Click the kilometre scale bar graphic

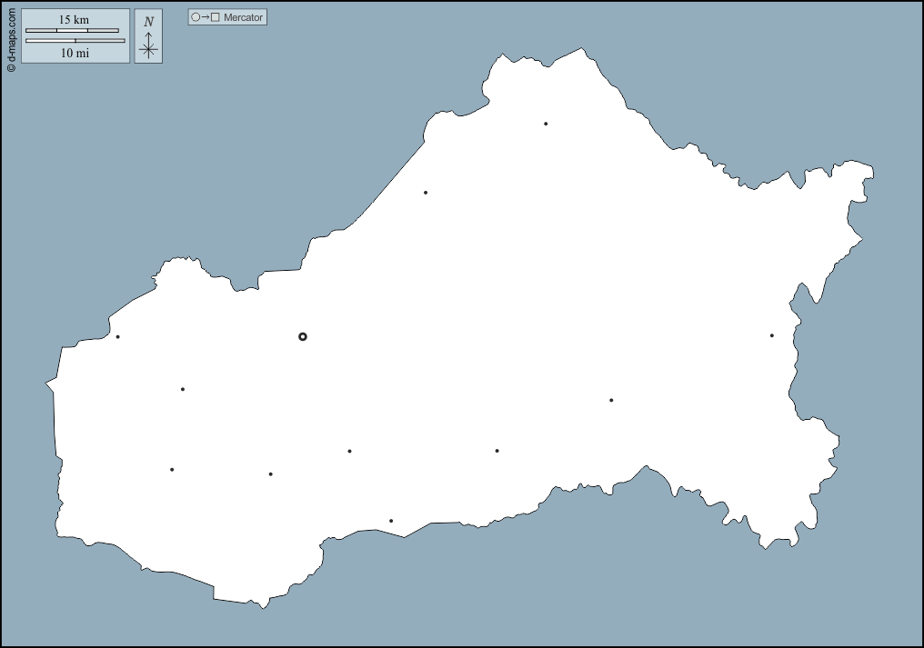(72, 31)
